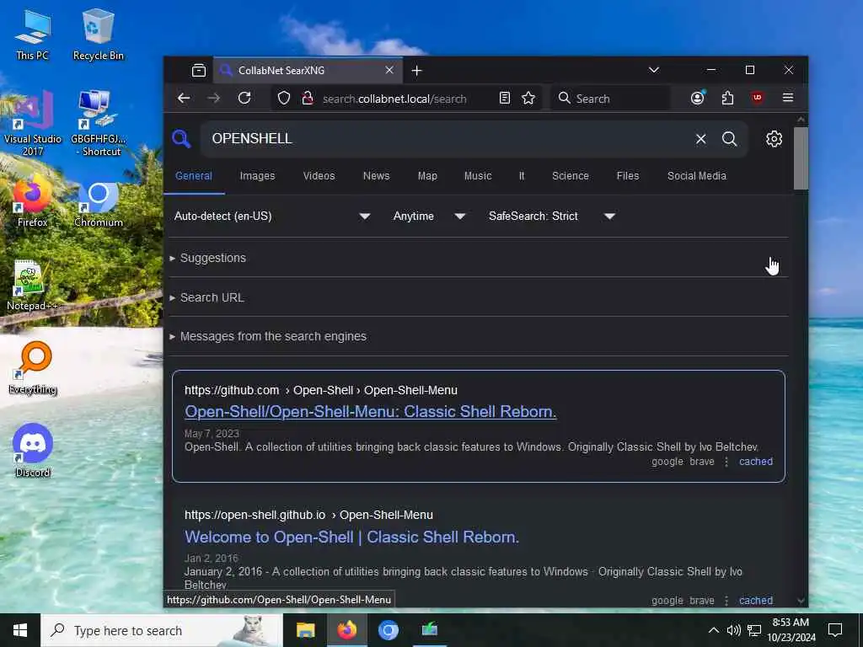Open the Windows Start button
863x647 pixels.
click(x=20, y=630)
